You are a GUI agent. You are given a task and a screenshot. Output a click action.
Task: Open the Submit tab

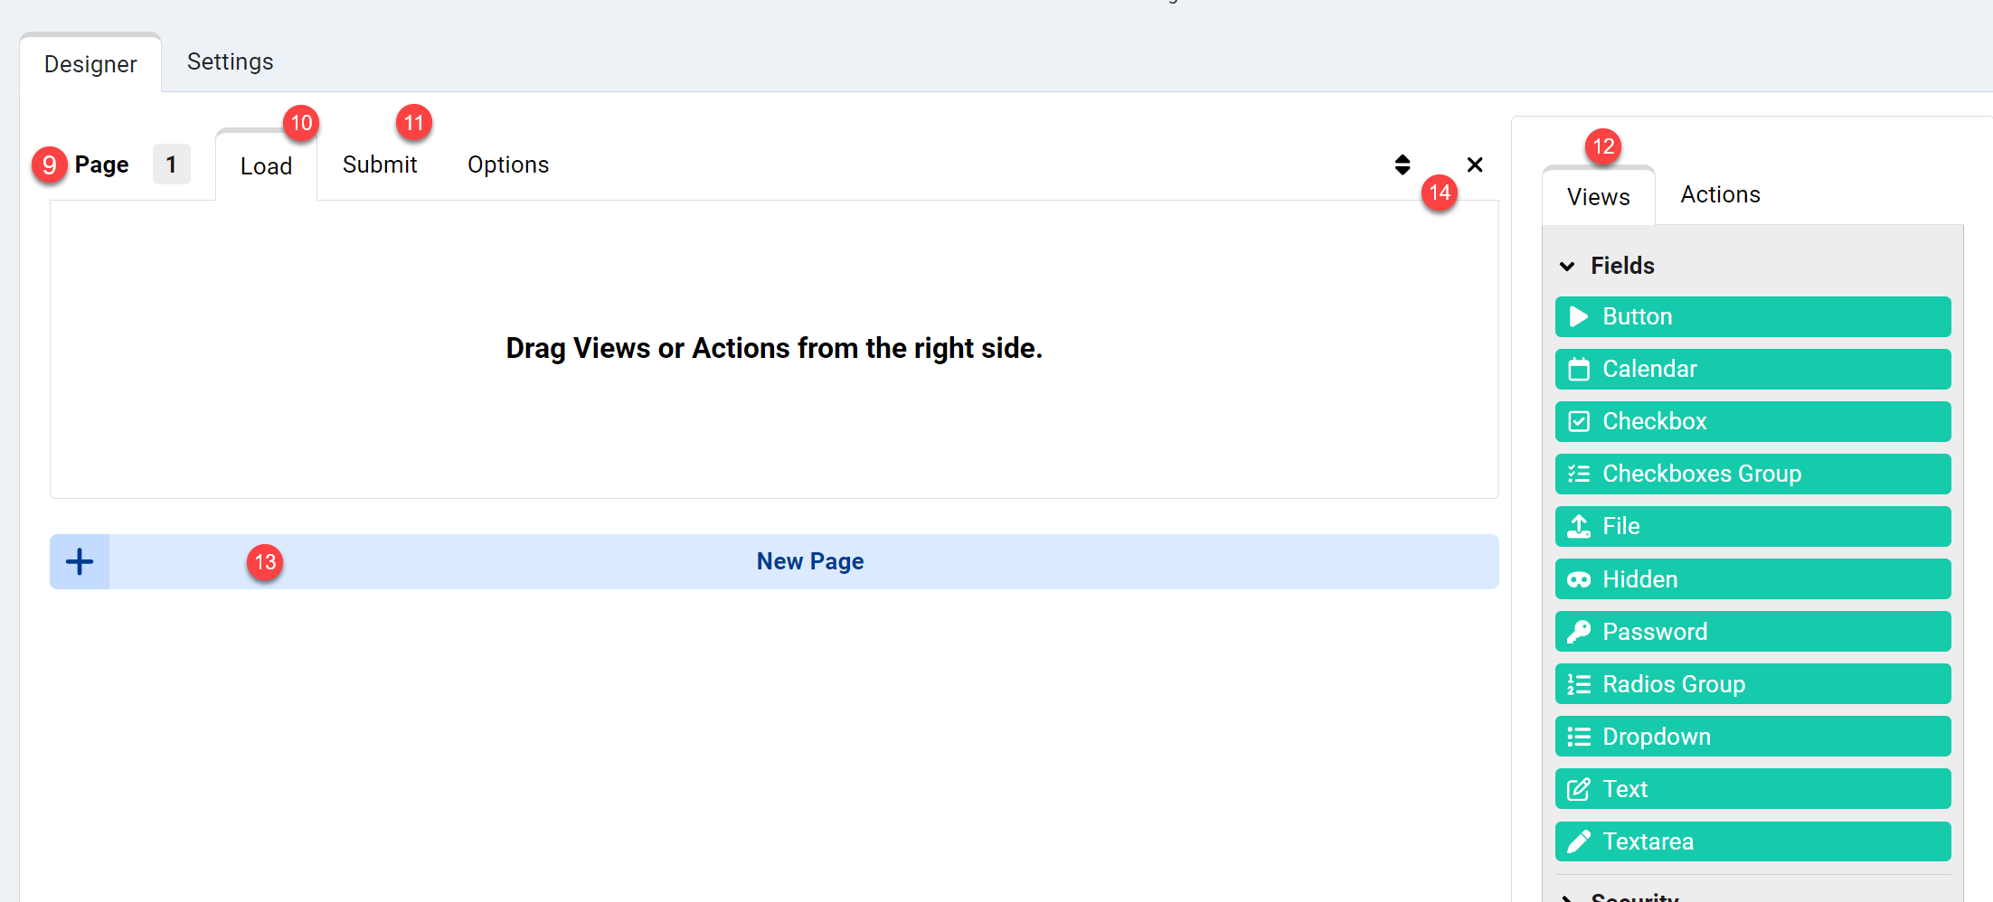(x=380, y=164)
